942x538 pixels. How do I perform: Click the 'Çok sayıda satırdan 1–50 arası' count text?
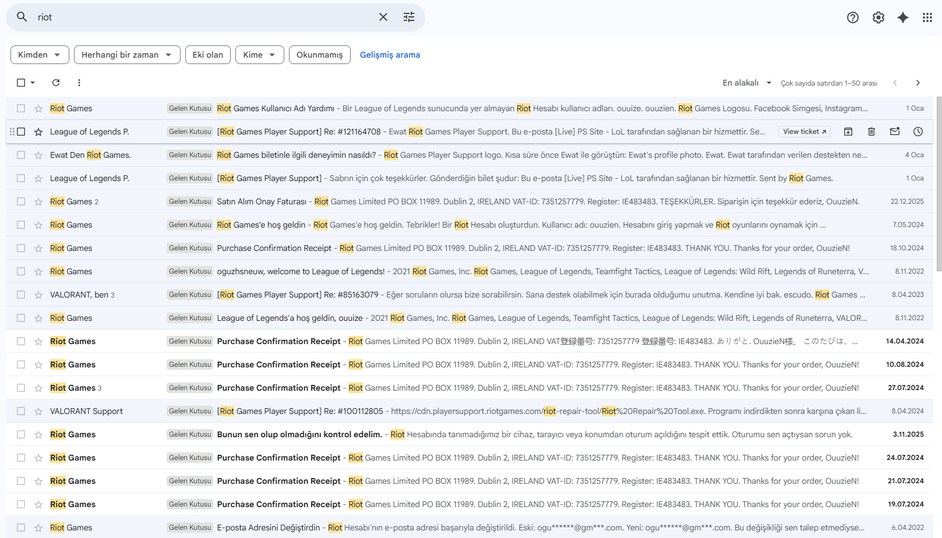point(829,83)
